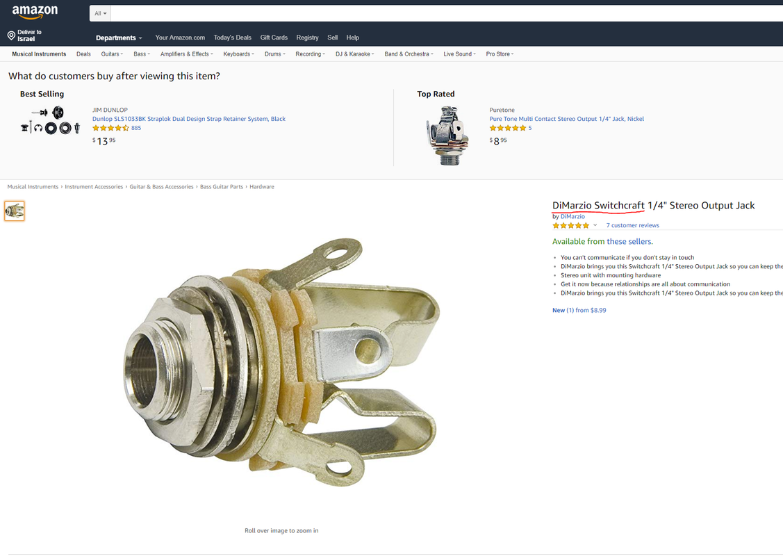Select the output jack thumbnail image
The width and height of the screenshot is (783, 556).
[x=15, y=211]
